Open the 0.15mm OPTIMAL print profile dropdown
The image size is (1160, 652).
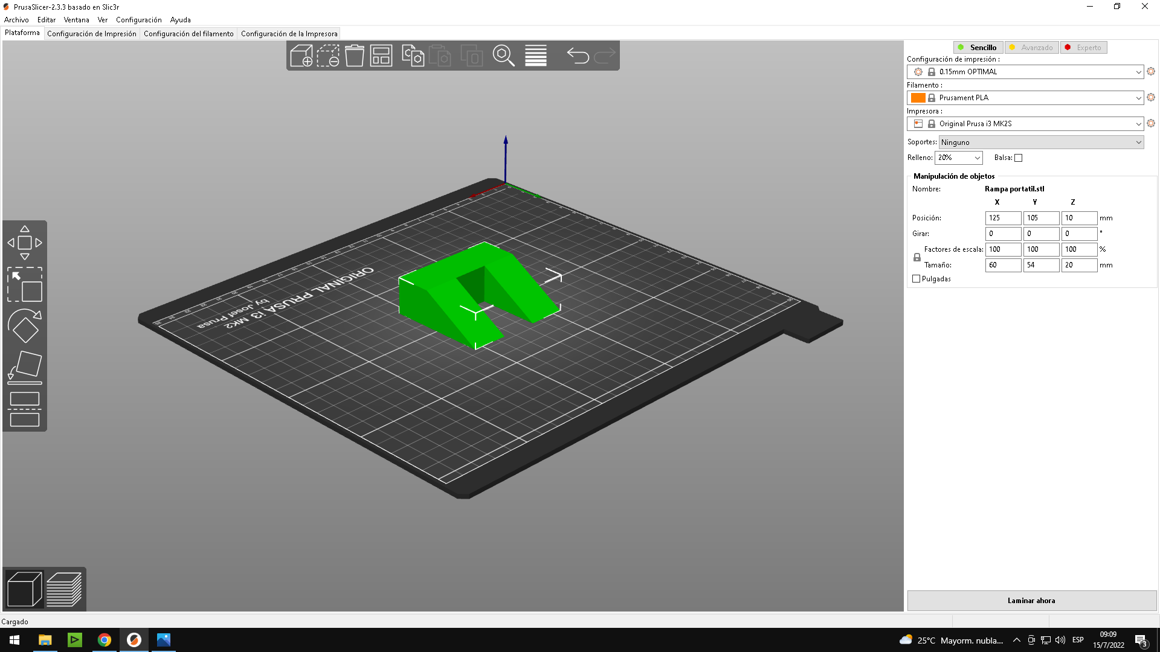(1025, 72)
